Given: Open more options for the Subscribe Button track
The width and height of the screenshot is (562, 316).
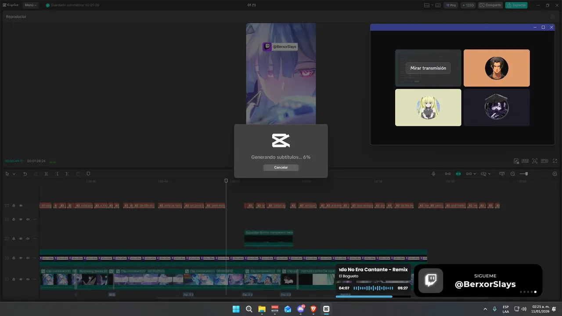Looking at the screenshot, I should tap(35, 238).
